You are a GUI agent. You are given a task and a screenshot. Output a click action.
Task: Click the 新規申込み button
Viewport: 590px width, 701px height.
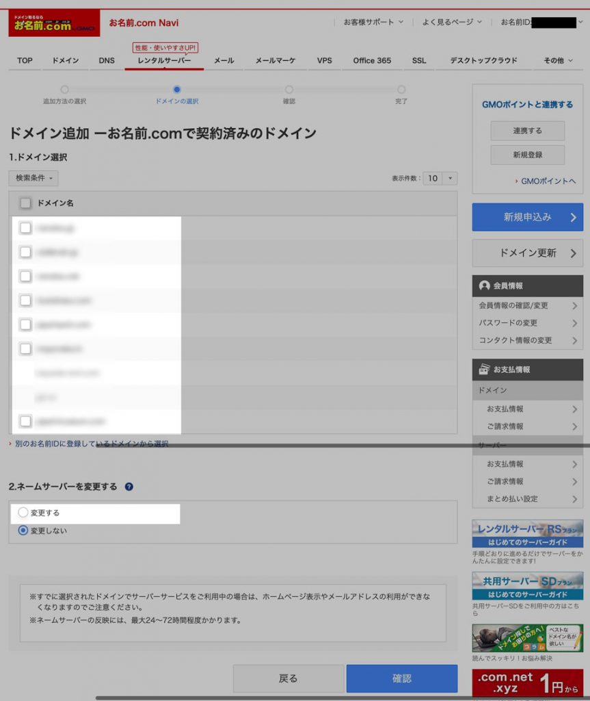tap(528, 217)
